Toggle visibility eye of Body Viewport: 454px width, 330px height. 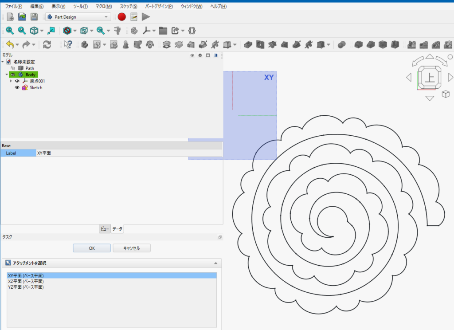coord(13,75)
